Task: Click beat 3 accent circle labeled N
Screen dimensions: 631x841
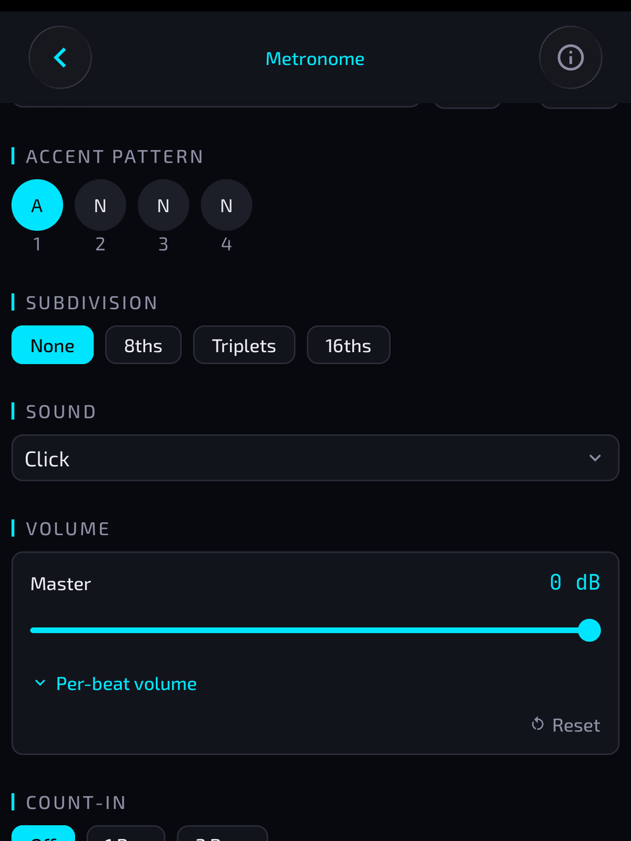Action: tap(163, 205)
